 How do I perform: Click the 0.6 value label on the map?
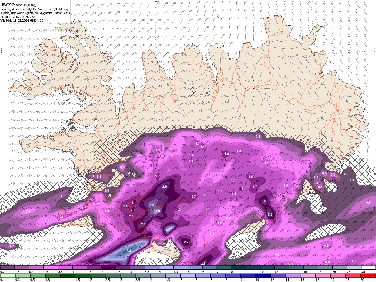tap(122, 167)
